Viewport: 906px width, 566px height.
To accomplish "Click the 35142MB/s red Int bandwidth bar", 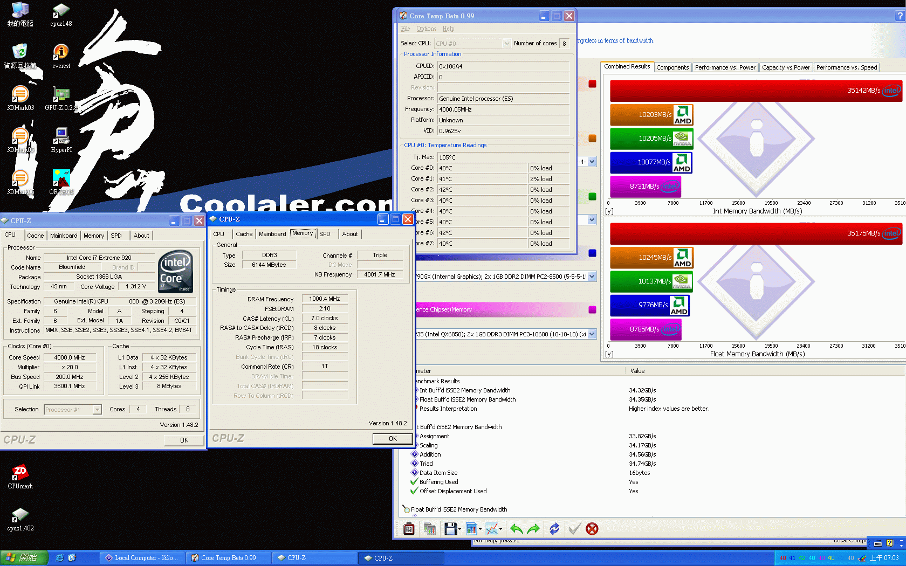I will point(756,91).
